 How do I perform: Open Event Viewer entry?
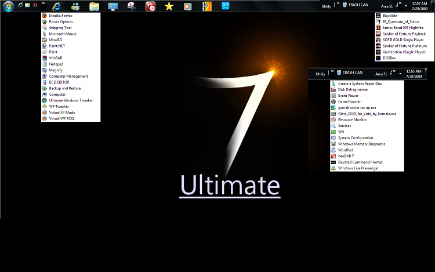point(367,96)
